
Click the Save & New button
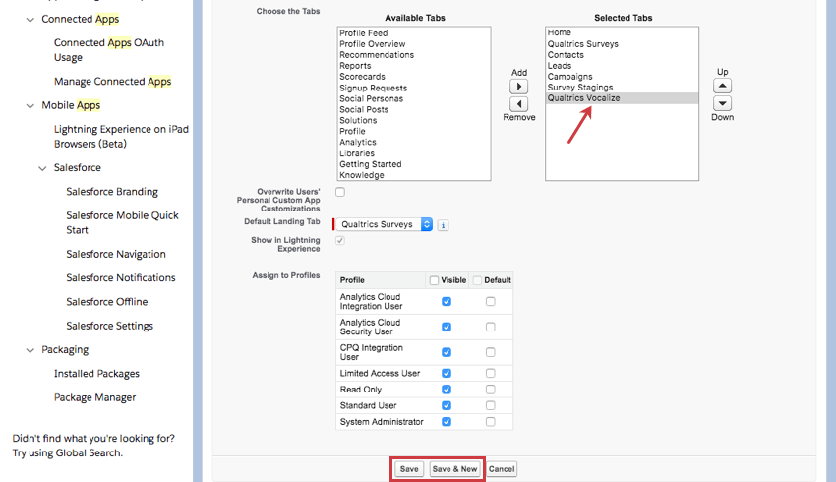tap(454, 469)
